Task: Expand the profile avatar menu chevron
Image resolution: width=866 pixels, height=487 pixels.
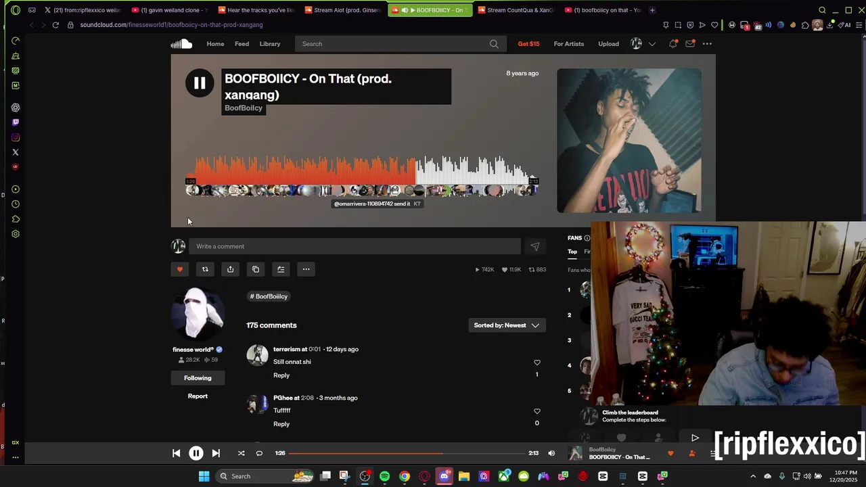Action: point(652,44)
